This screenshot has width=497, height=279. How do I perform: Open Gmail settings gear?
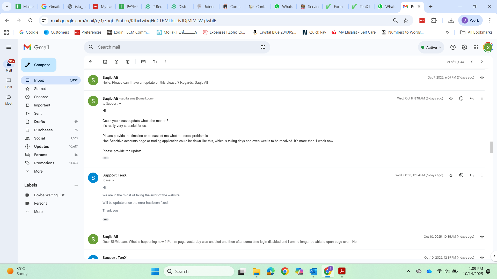(x=464, y=47)
